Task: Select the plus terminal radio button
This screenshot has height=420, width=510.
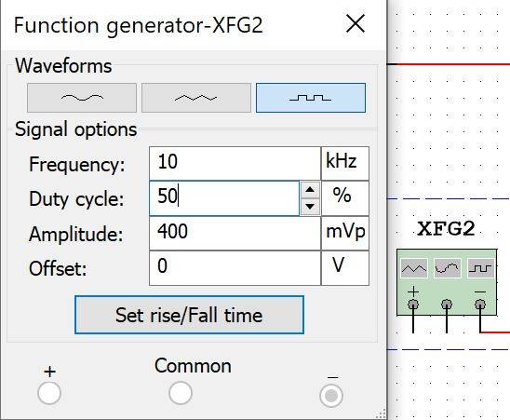Action: tap(49, 393)
